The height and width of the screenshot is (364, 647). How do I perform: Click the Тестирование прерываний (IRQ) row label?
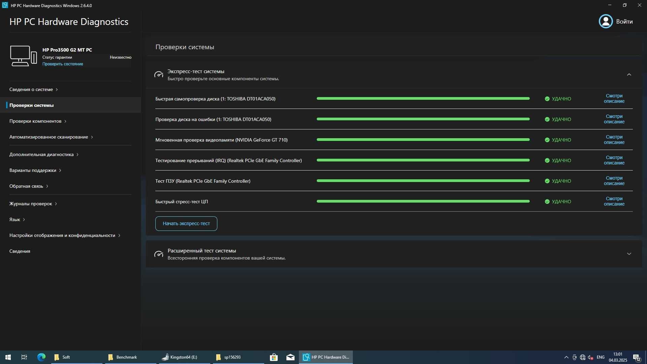tap(228, 160)
